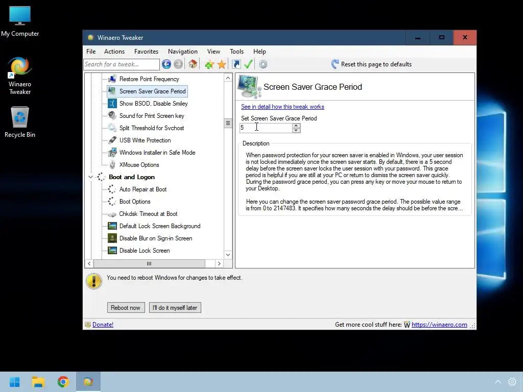Select the Boot and Logon category label
This screenshot has width=523, height=392.
pos(132,177)
